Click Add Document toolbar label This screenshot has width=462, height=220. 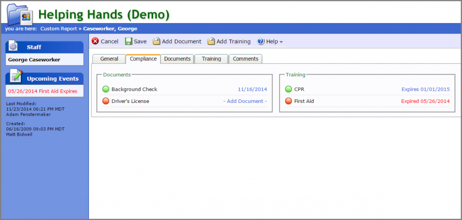[182, 42]
